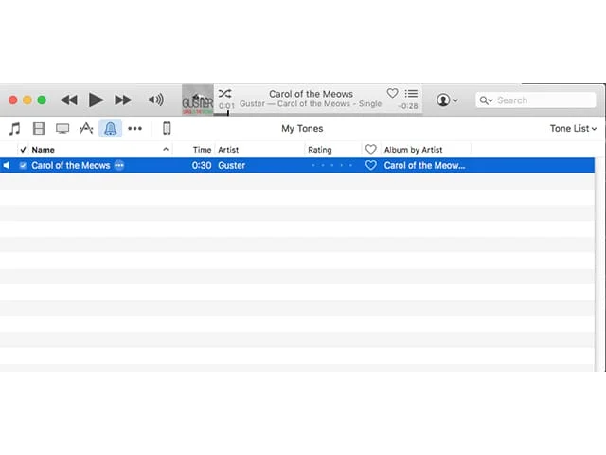The width and height of the screenshot is (606, 455).
Task: Select the Tones bell icon
Action: point(110,129)
